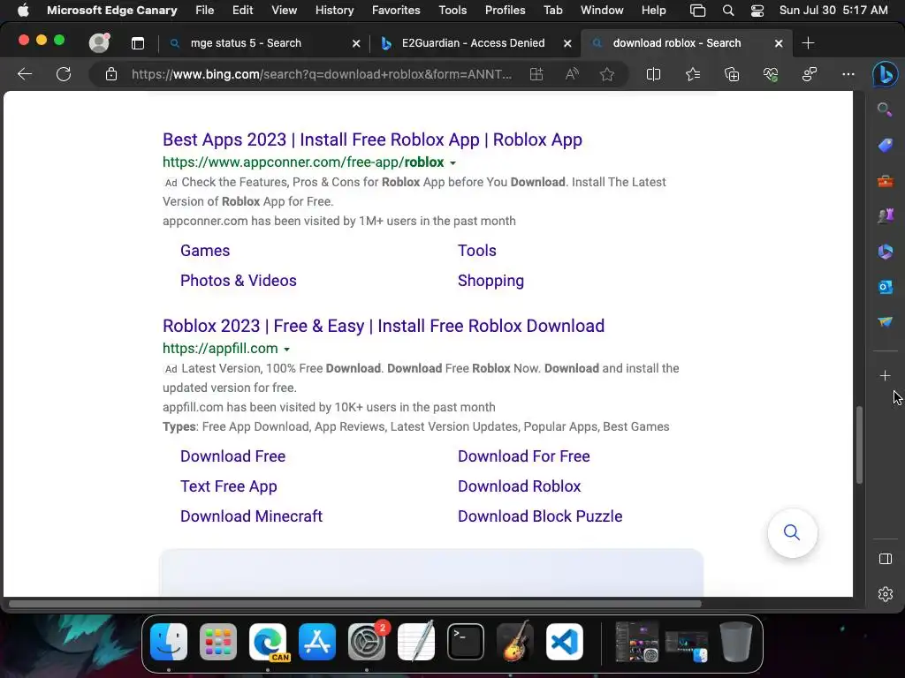Open the sidebar Tools briefcase icon
The image size is (905, 678).
click(885, 181)
